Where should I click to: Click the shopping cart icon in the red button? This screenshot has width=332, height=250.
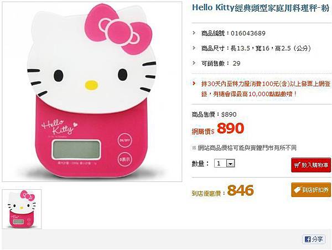[x=297, y=165]
